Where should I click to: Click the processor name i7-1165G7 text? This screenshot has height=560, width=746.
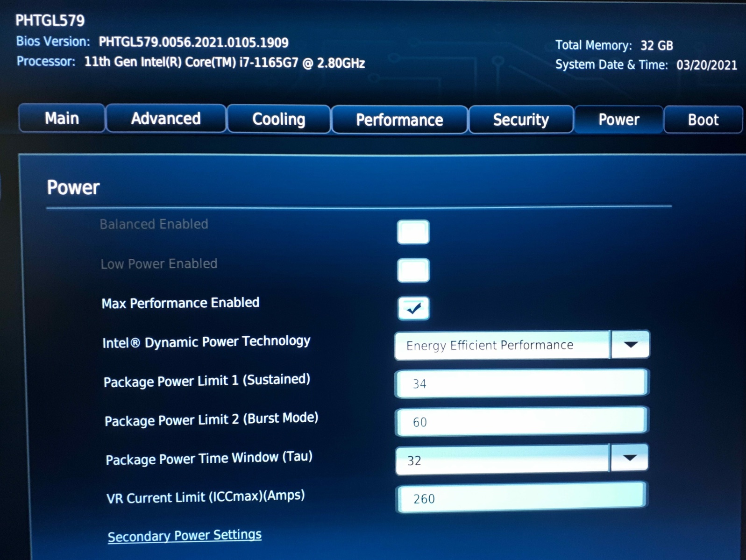[x=224, y=63]
